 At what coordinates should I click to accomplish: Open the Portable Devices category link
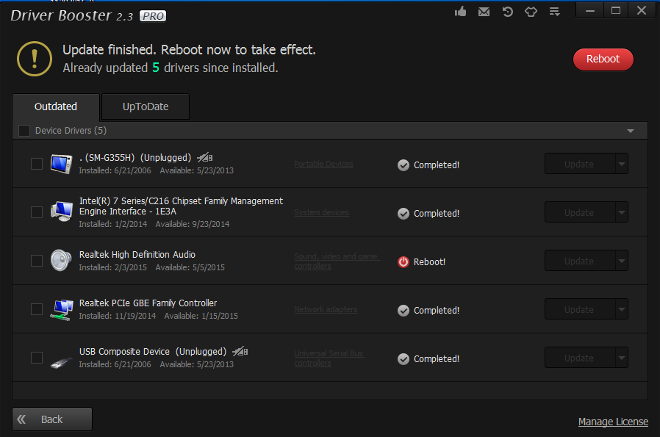323,164
